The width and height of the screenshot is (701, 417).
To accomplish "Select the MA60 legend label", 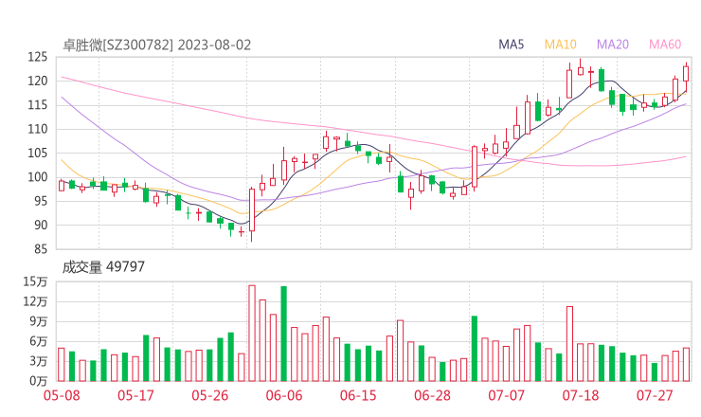I will pos(665,45).
